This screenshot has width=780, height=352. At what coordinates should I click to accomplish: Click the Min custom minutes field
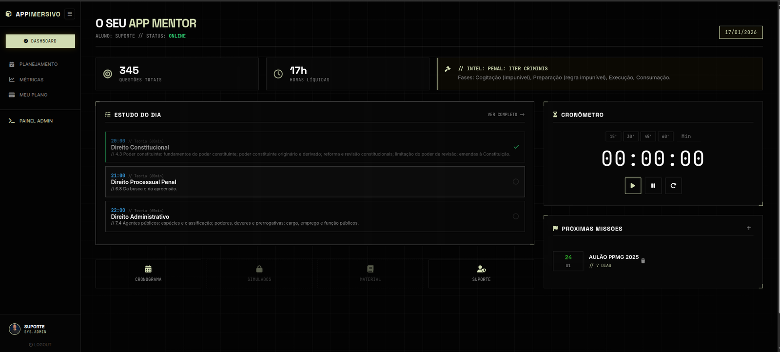tap(688, 137)
